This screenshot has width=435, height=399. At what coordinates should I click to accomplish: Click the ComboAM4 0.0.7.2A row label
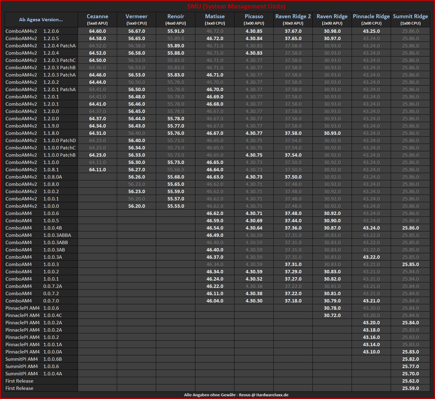41,286
